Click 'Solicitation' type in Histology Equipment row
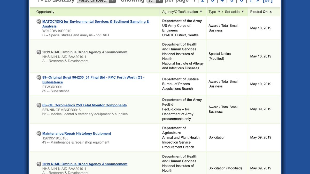 tap(217, 137)
